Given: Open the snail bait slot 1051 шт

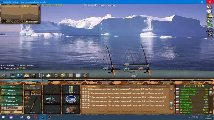Looking at the screenshot, I should pyautogui.click(x=71, y=109).
